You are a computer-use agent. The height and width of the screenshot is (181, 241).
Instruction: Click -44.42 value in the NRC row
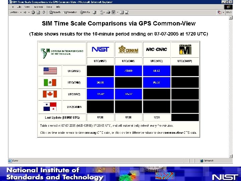(x=100, y=94)
